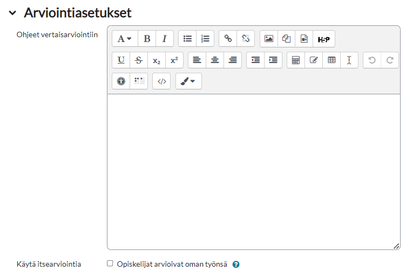This screenshot has height=271, width=406.
Task: Insert H5P content
Action: point(323,39)
